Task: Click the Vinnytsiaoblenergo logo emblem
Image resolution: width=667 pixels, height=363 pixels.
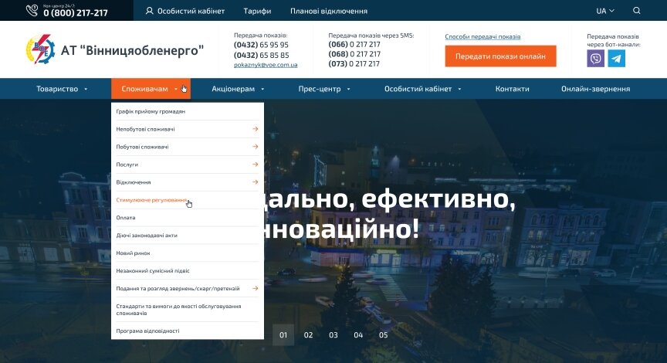Action: [x=40, y=49]
